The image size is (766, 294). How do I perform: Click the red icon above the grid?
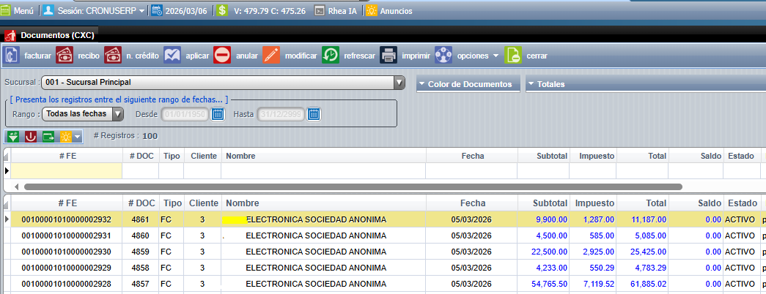point(31,136)
